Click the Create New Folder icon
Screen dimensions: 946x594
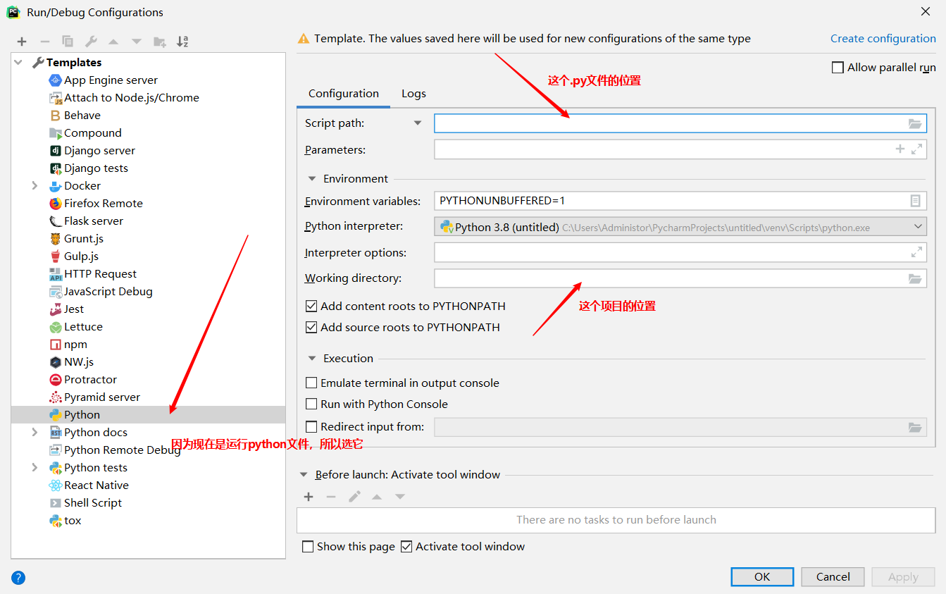(x=160, y=42)
